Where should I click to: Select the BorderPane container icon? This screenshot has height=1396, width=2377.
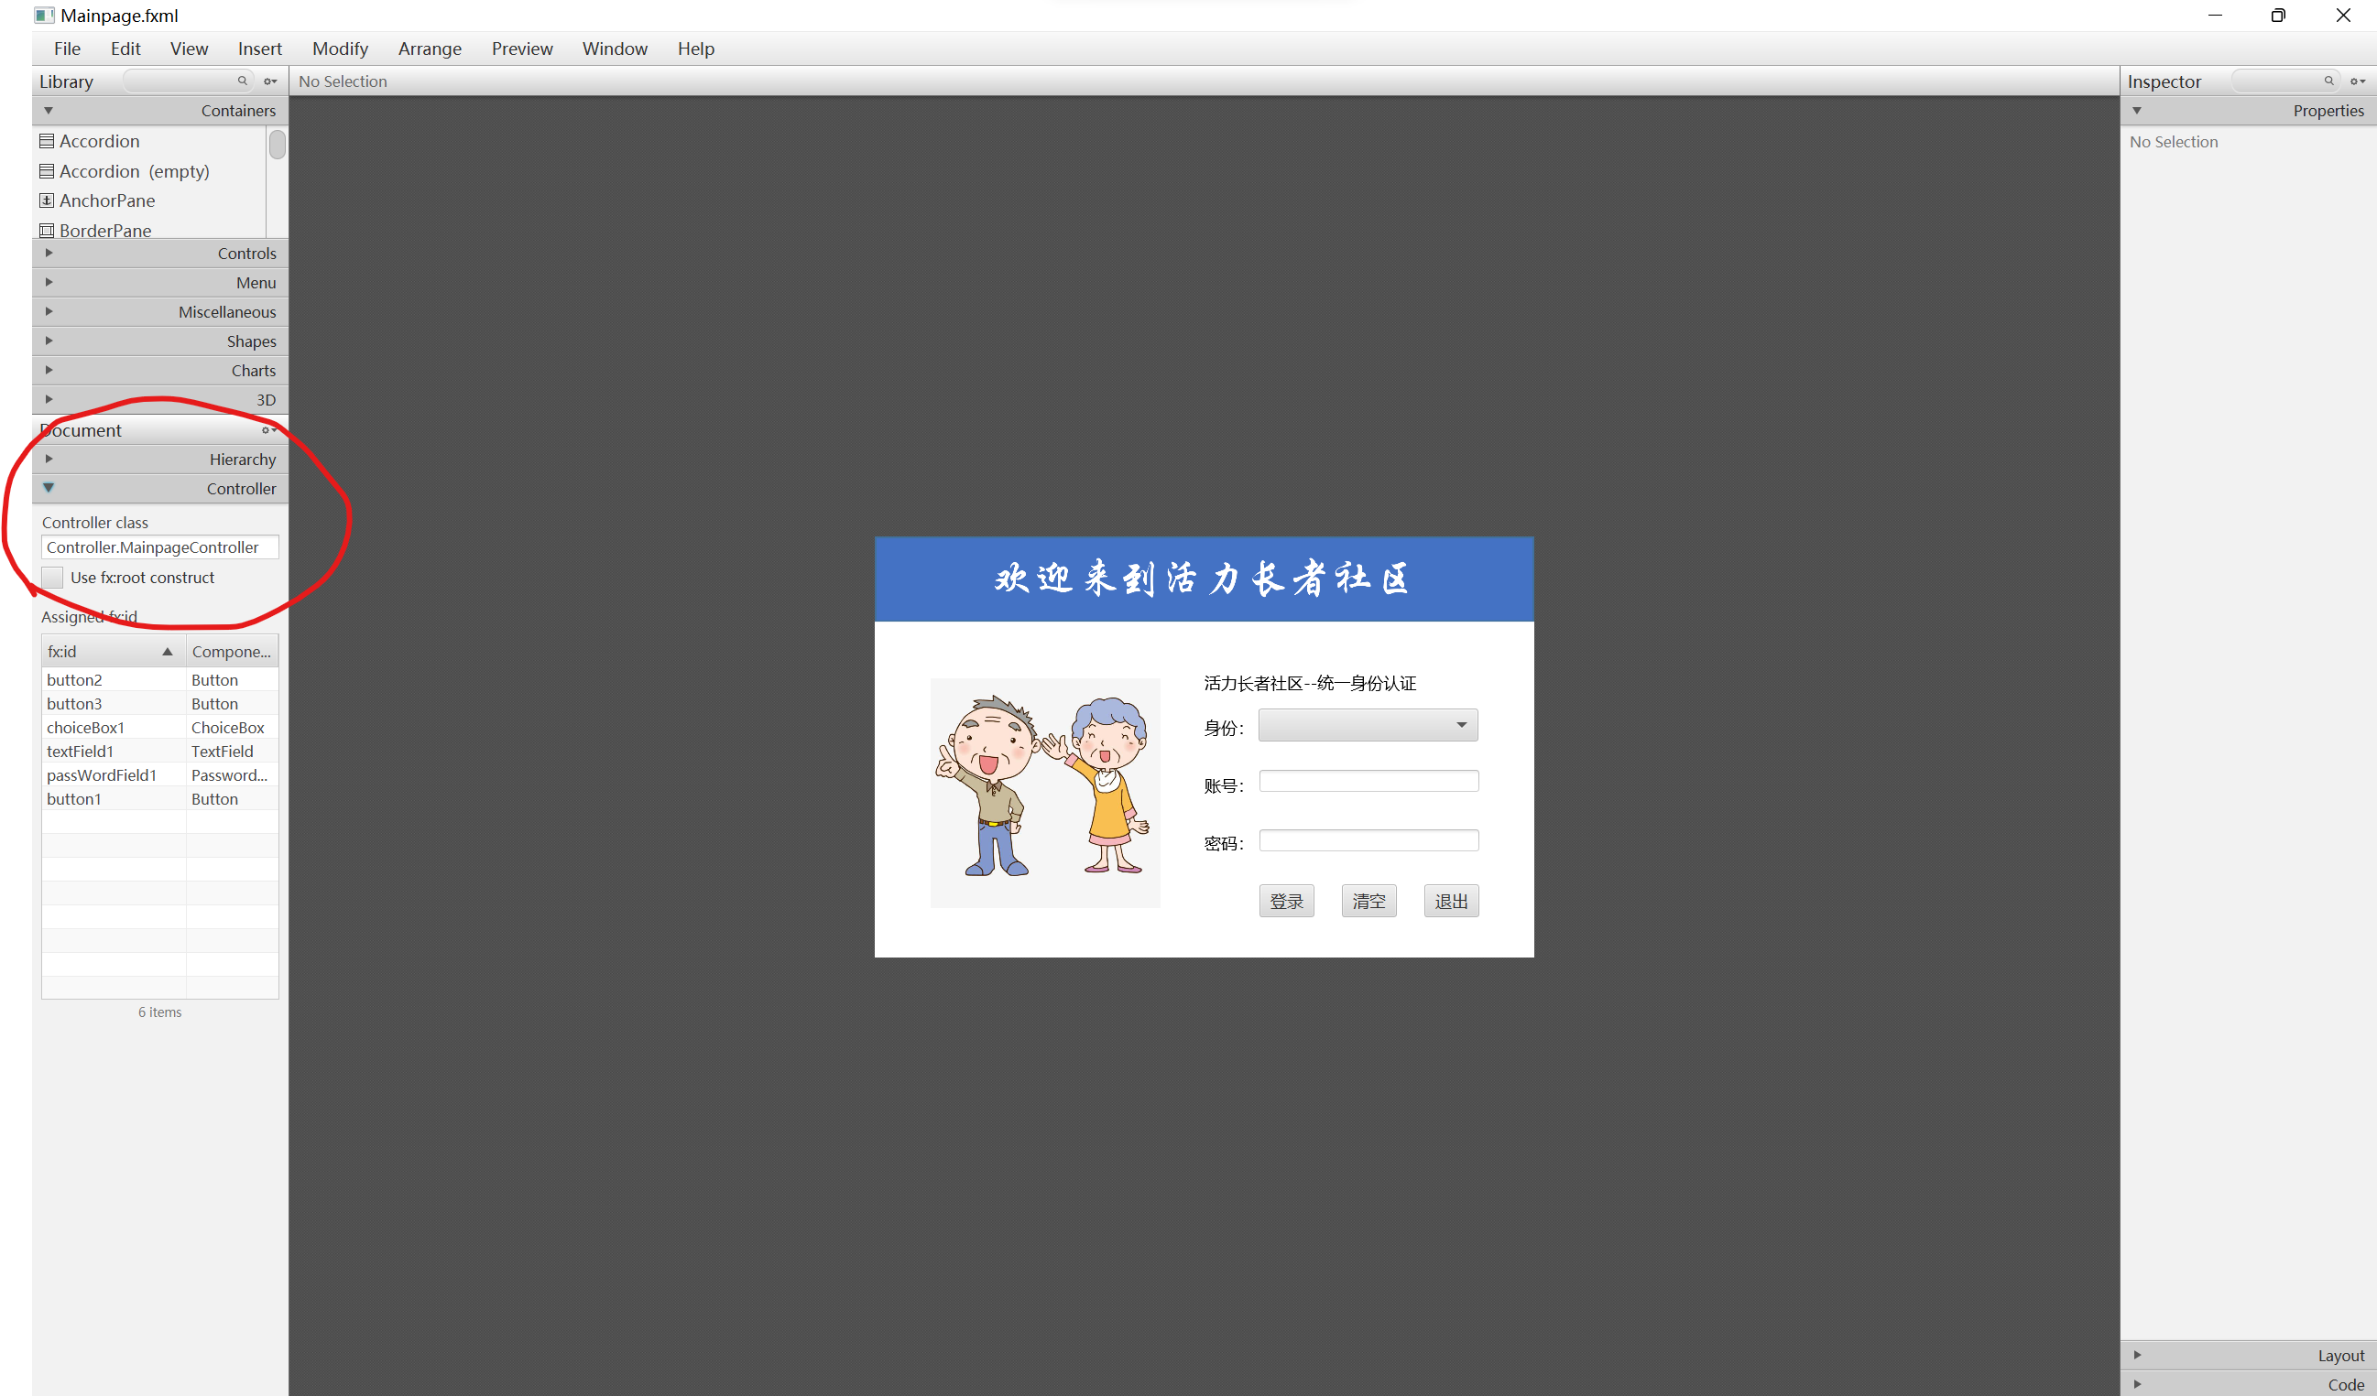pos(46,230)
